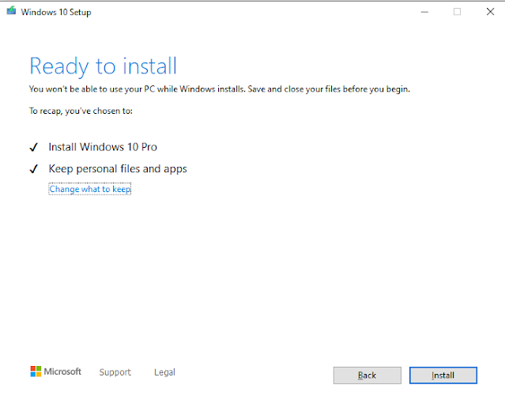Screen dimensions: 505x400
Task: Click the 'Ready to install' heading
Action: [x=103, y=66]
